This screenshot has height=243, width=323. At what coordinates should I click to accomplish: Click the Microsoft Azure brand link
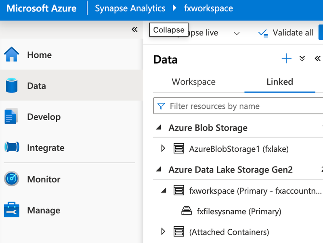pyautogui.click(x=42, y=8)
